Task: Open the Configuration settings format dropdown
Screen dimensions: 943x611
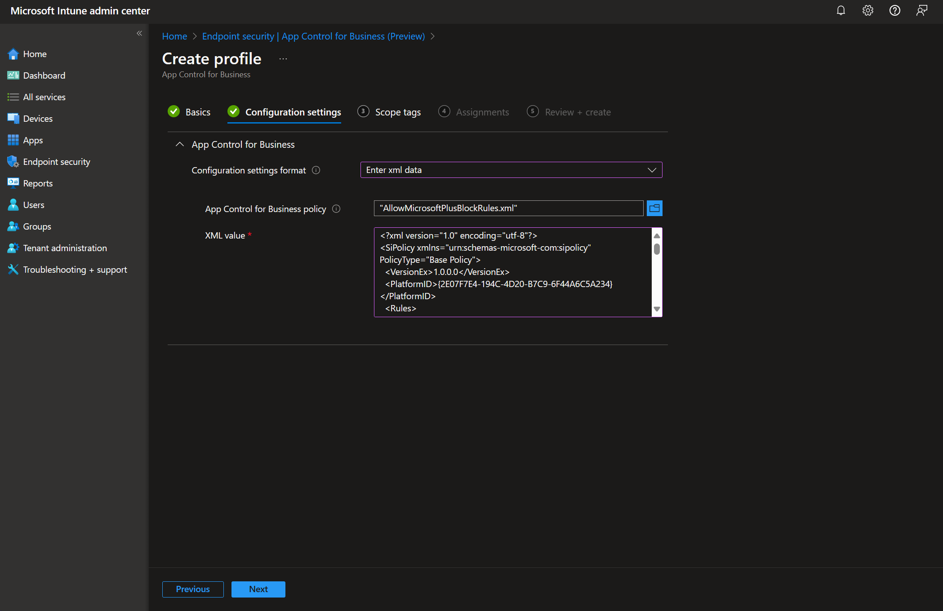Action: tap(511, 170)
